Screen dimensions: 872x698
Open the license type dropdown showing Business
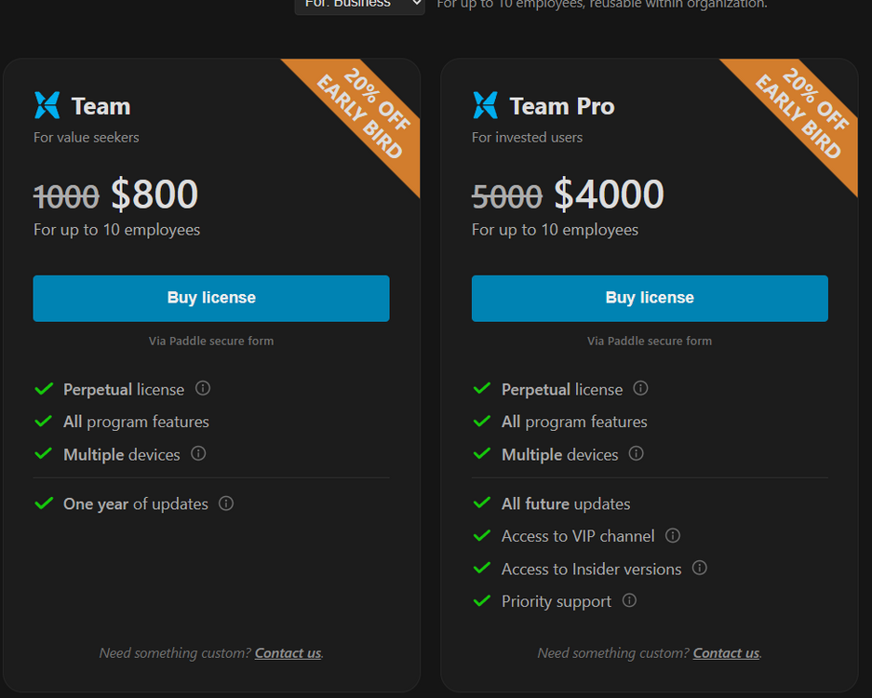[x=359, y=5]
